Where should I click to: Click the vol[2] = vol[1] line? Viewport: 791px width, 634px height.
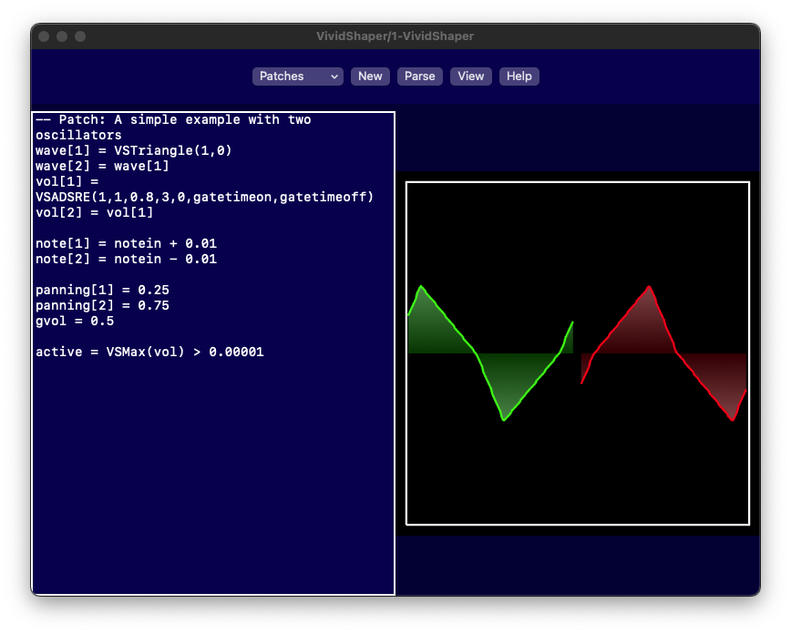[95, 213]
